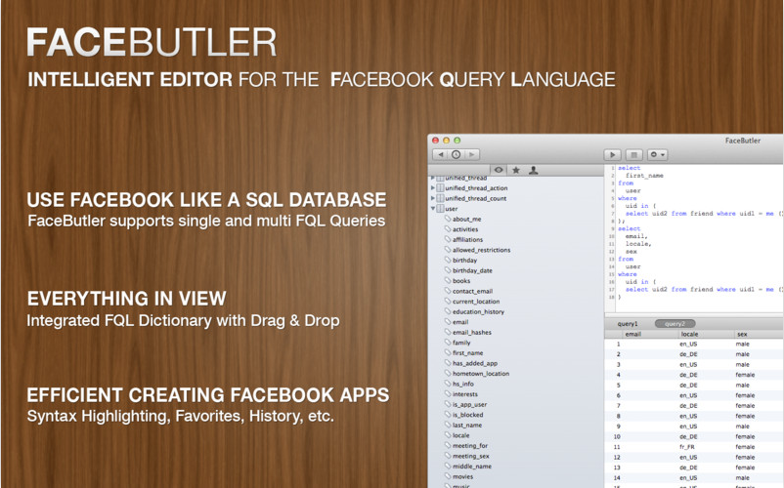Click the tag icon beside contact_email

point(448,291)
